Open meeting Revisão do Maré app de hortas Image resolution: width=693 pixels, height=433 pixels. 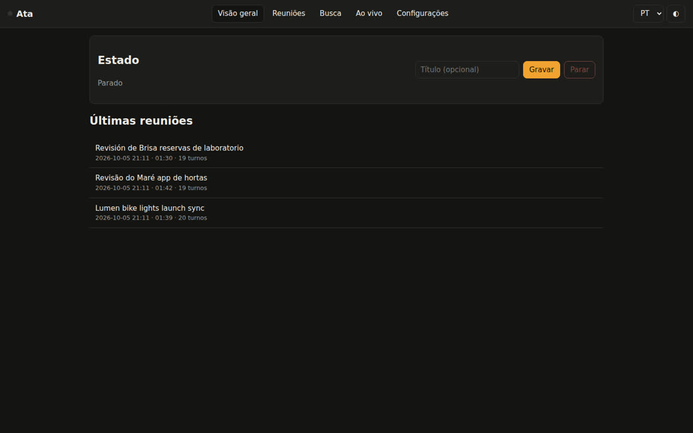tap(346, 183)
